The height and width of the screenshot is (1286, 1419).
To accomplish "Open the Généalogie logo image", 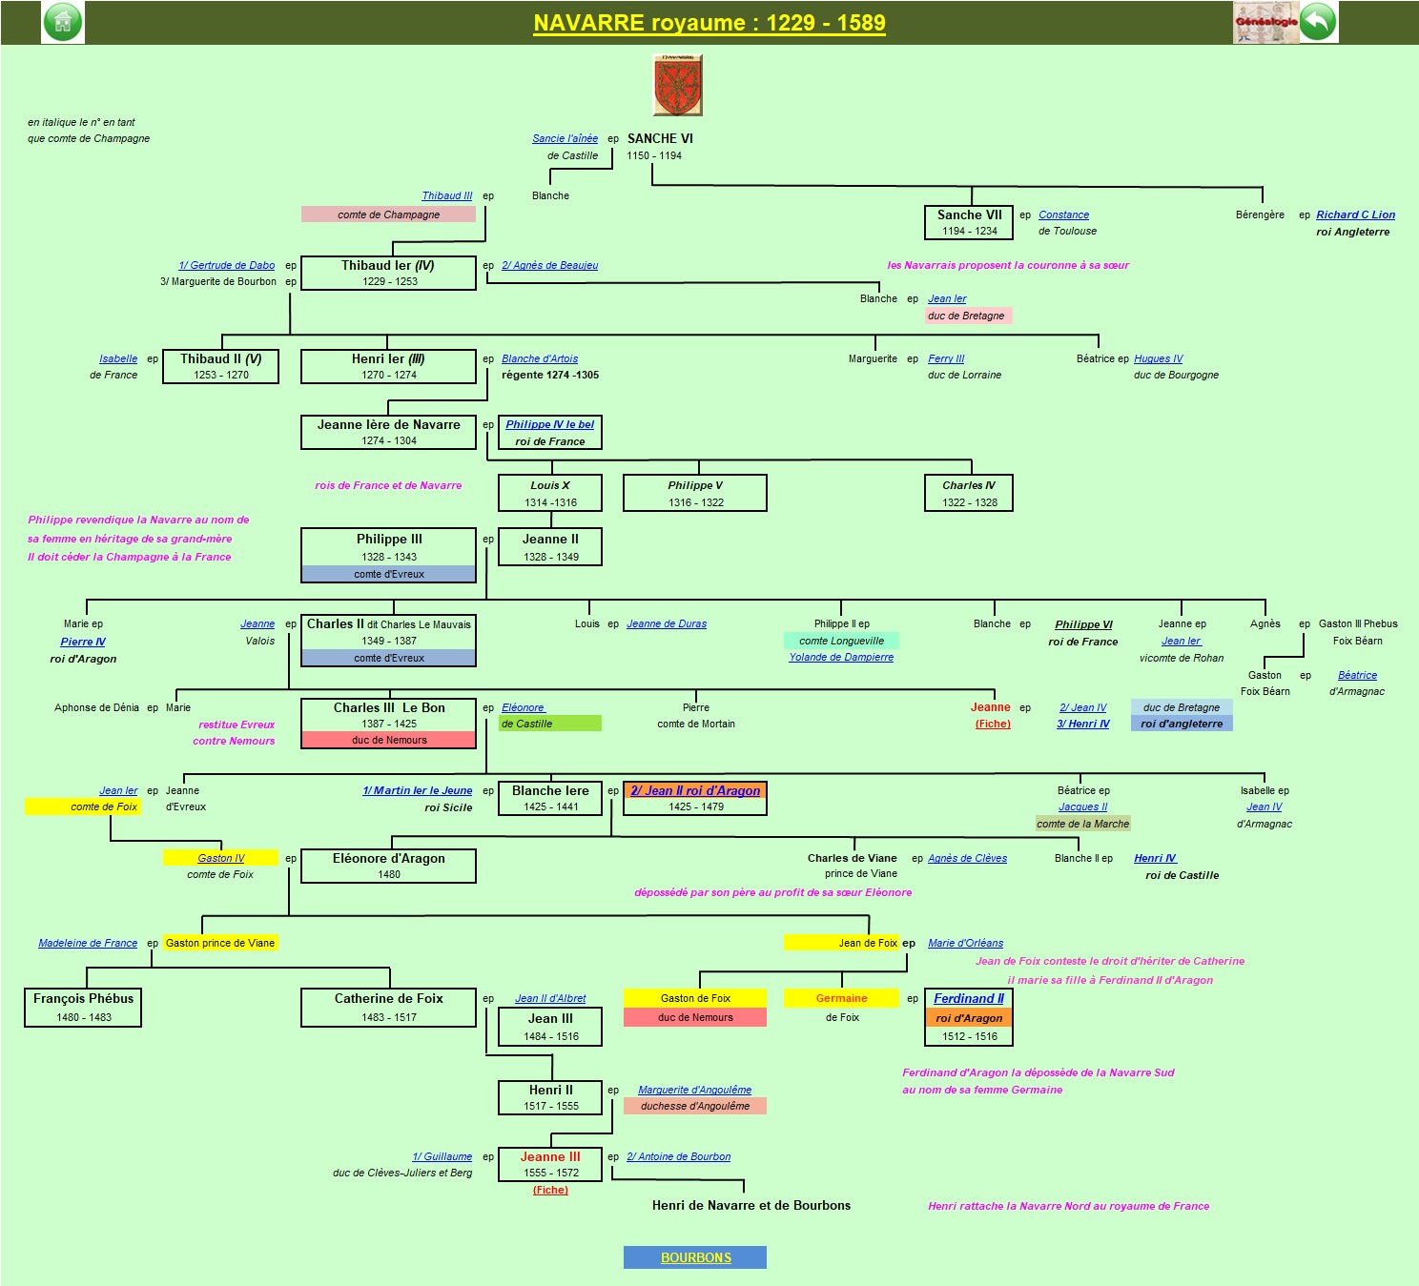I will coord(1265,22).
